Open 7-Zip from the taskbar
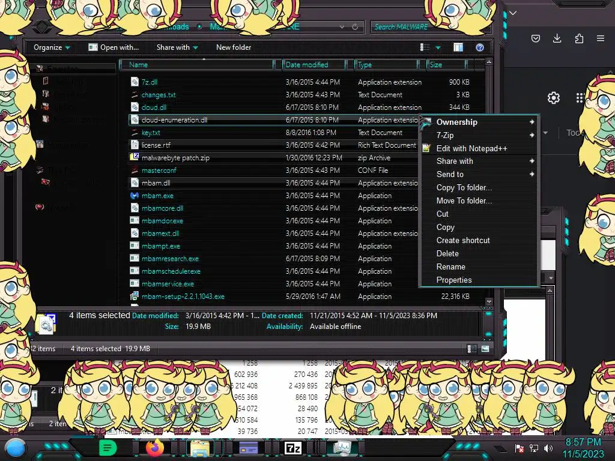This screenshot has width=615, height=461. (x=293, y=448)
